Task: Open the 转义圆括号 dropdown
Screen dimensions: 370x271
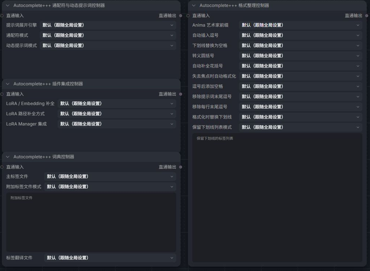Action: click(x=301, y=56)
